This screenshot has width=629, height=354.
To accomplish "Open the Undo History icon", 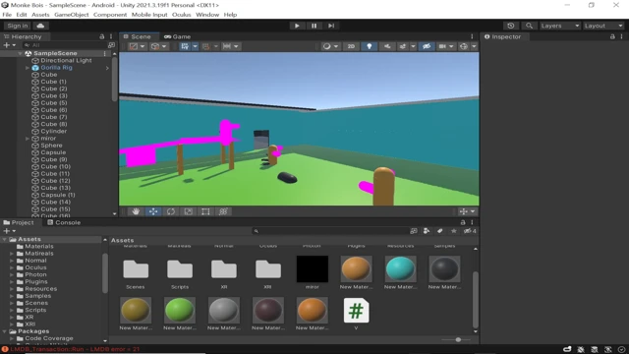I will point(511,26).
